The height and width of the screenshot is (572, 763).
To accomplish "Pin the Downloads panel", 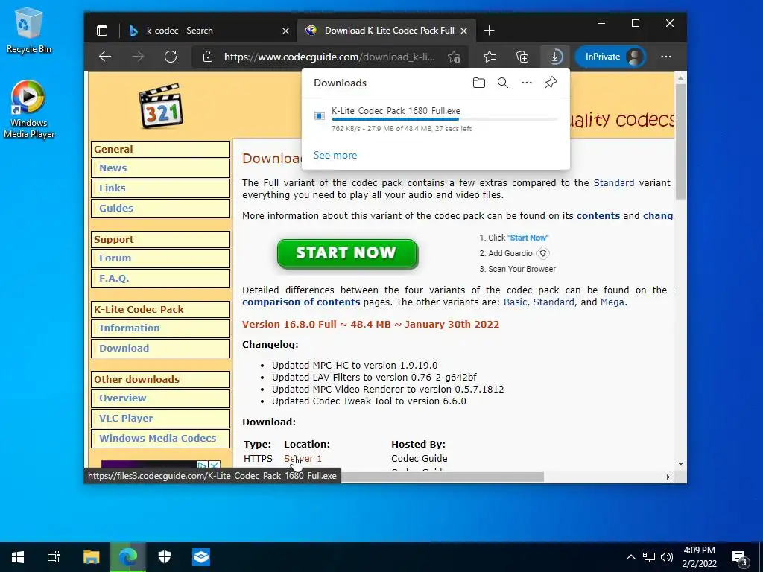I will click(551, 83).
